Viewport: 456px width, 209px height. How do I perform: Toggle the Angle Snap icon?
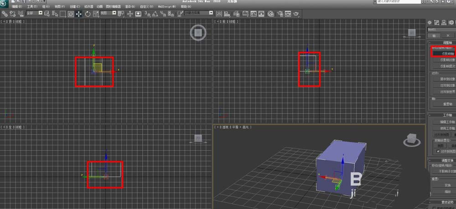point(155,14)
